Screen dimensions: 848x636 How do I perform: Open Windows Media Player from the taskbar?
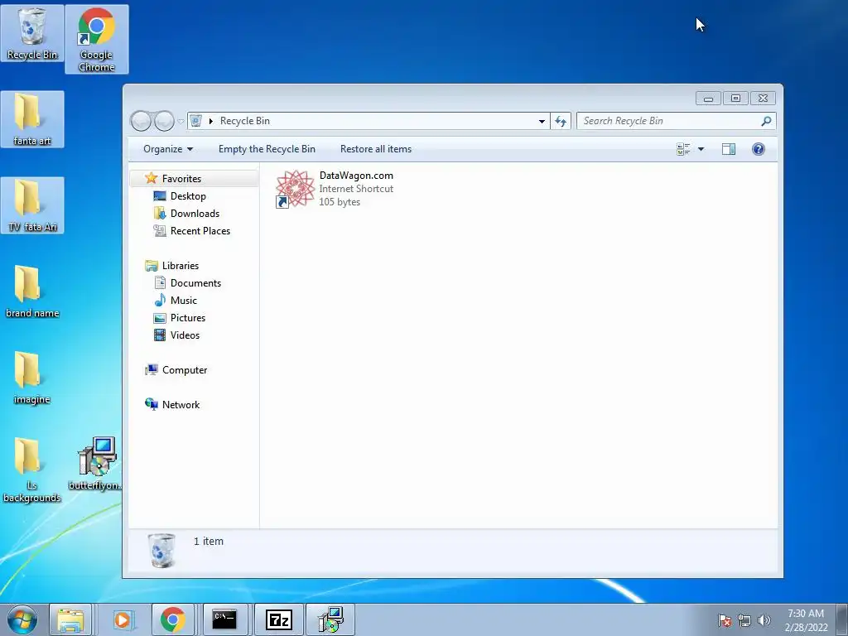(123, 619)
